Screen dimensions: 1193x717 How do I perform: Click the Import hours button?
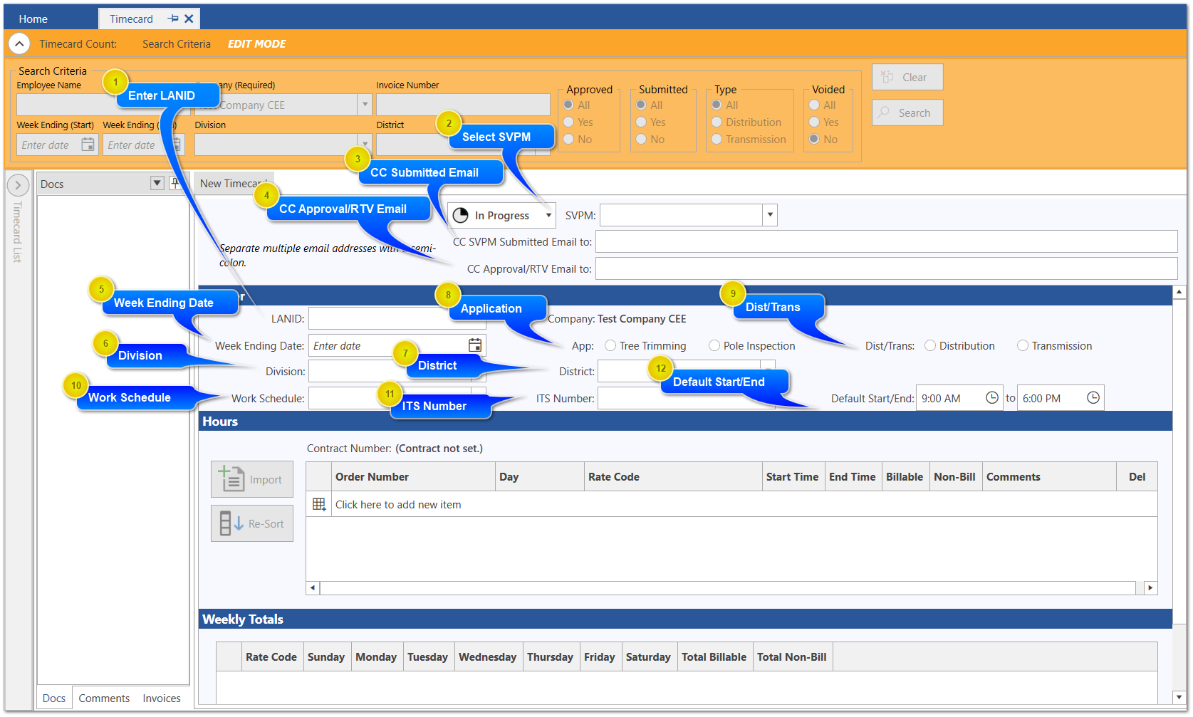click(x=252, y=479)
